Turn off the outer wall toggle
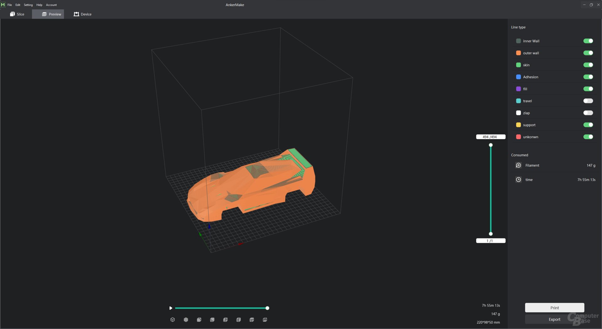This screenshot has height=329, width=602. [588, 53]
